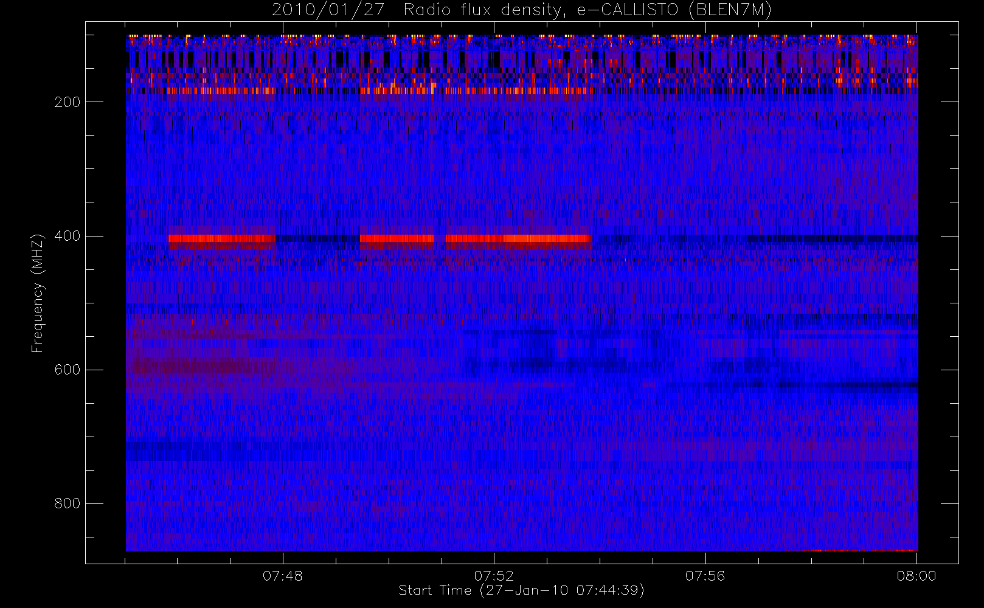Select the "Frequency (MHZ)" y-axis label
This screenshot has height=608, width=984.
point(38,293)
